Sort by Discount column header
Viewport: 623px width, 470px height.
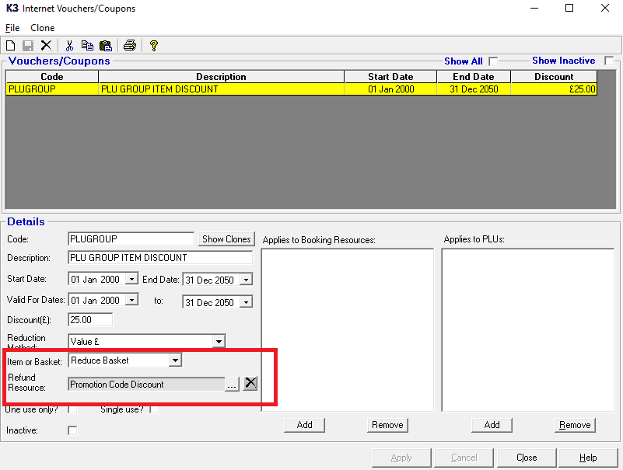[x=554, y=77]
